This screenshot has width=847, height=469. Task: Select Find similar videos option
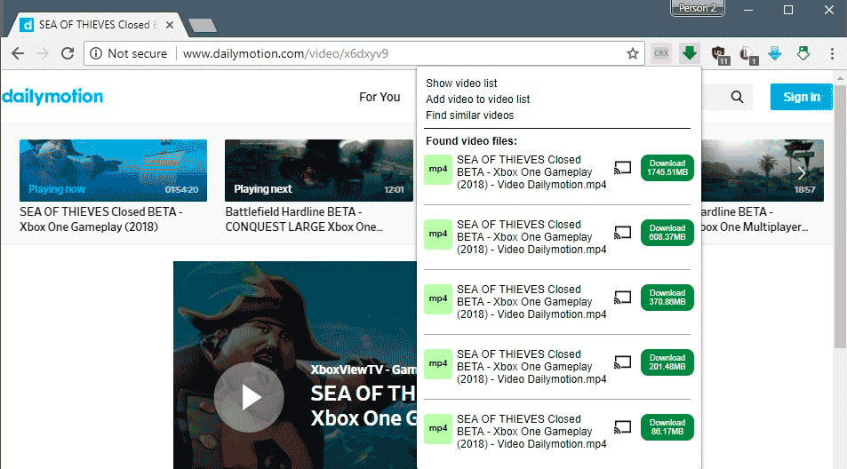click(469, 115)
